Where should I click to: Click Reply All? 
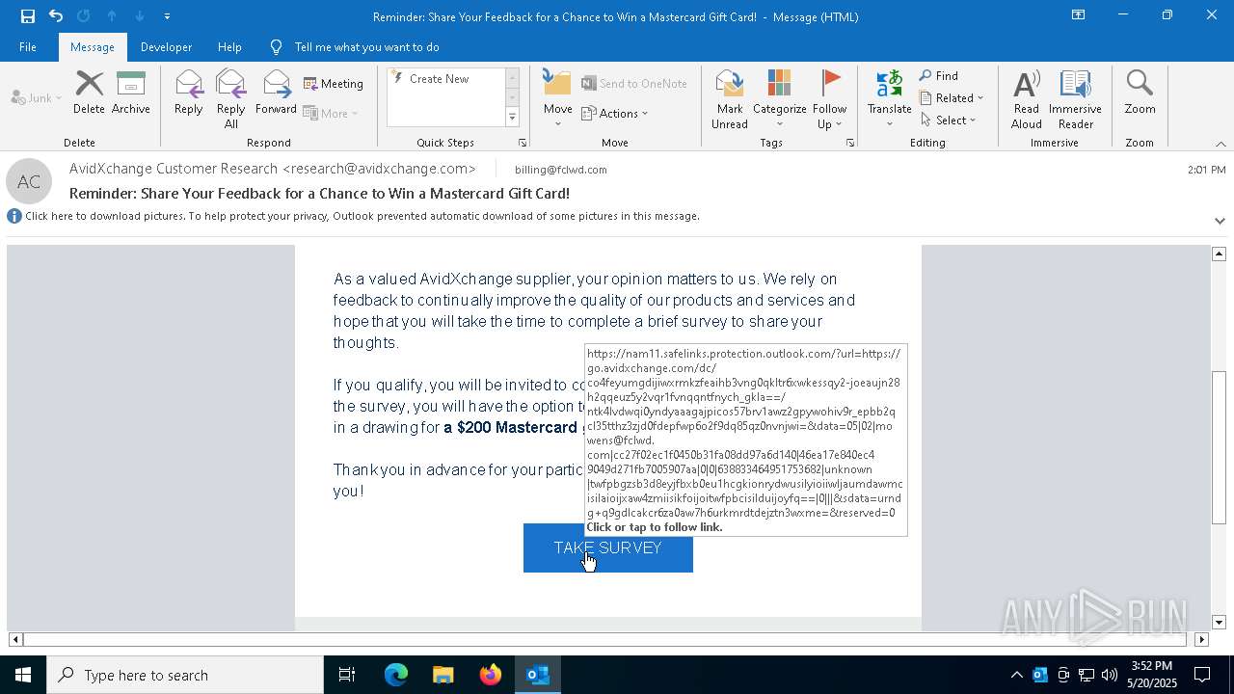click(x=231, y=99)
